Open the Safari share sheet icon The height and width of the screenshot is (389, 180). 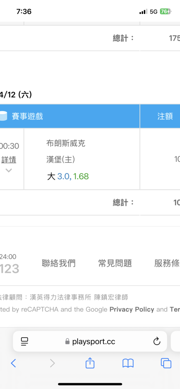pyautogui.click(x=90, y=363)
